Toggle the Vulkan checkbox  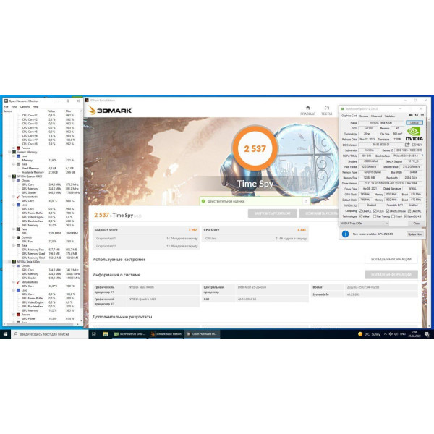[360, 216]
